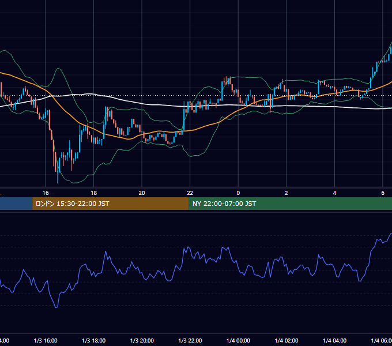Click the 1/3 22:00 label on lower axis
Screen dimensions: 392x346
190,340
